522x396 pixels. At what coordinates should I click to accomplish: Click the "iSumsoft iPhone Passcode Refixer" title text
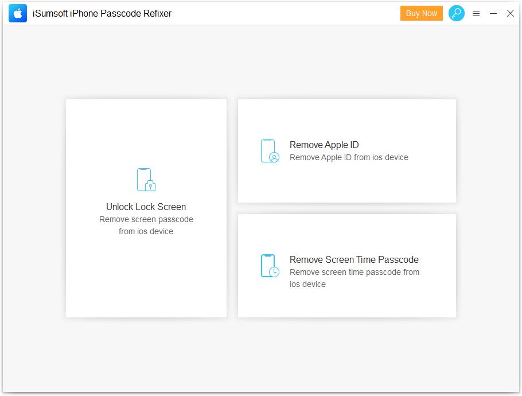pos(102,13)
